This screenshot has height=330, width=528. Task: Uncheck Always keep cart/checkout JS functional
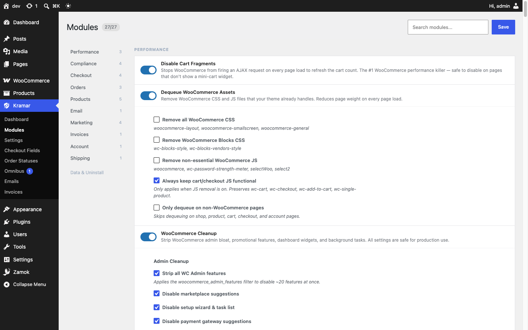pyautogui.click(x=157, y=180)
